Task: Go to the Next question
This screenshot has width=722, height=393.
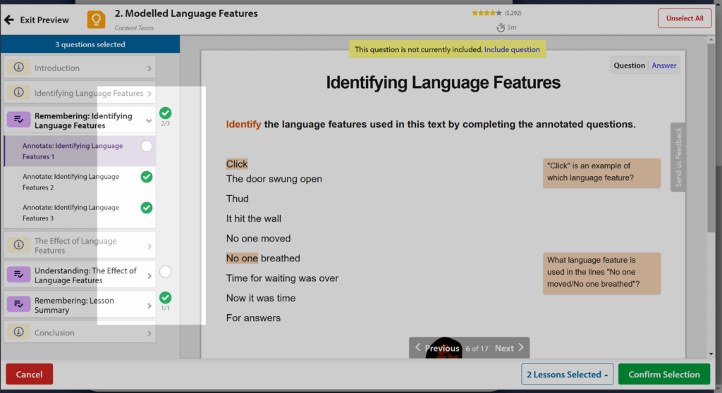Action: [x=509, y=348]
